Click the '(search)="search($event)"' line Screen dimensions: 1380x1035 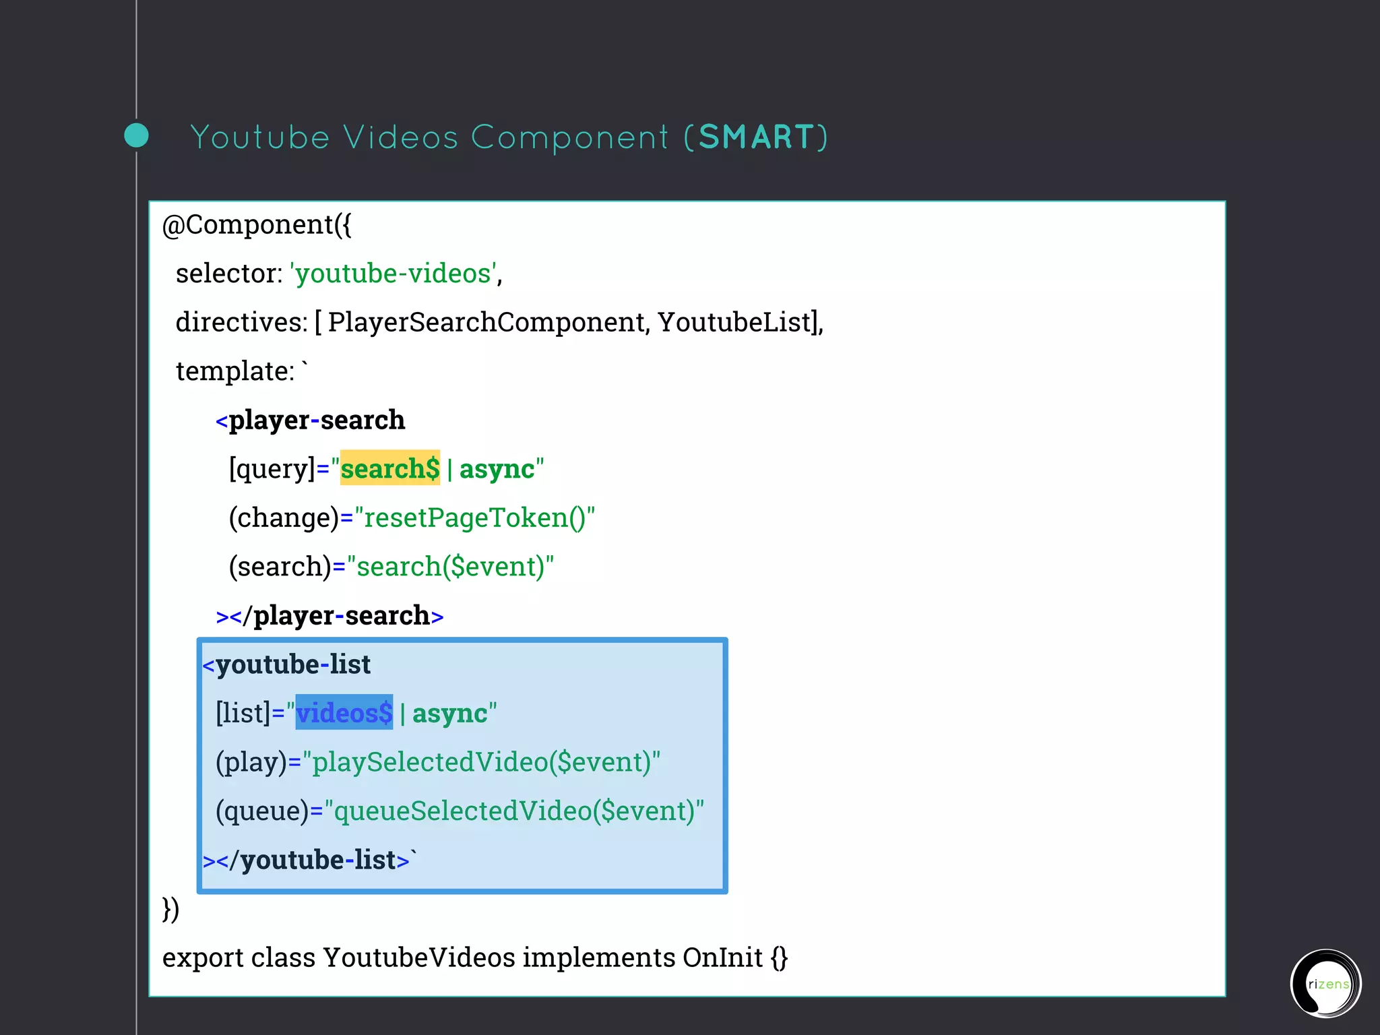tap(391, 566)
